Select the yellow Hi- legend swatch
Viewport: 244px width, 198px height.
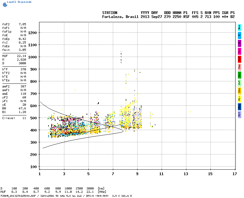[239, 98]
